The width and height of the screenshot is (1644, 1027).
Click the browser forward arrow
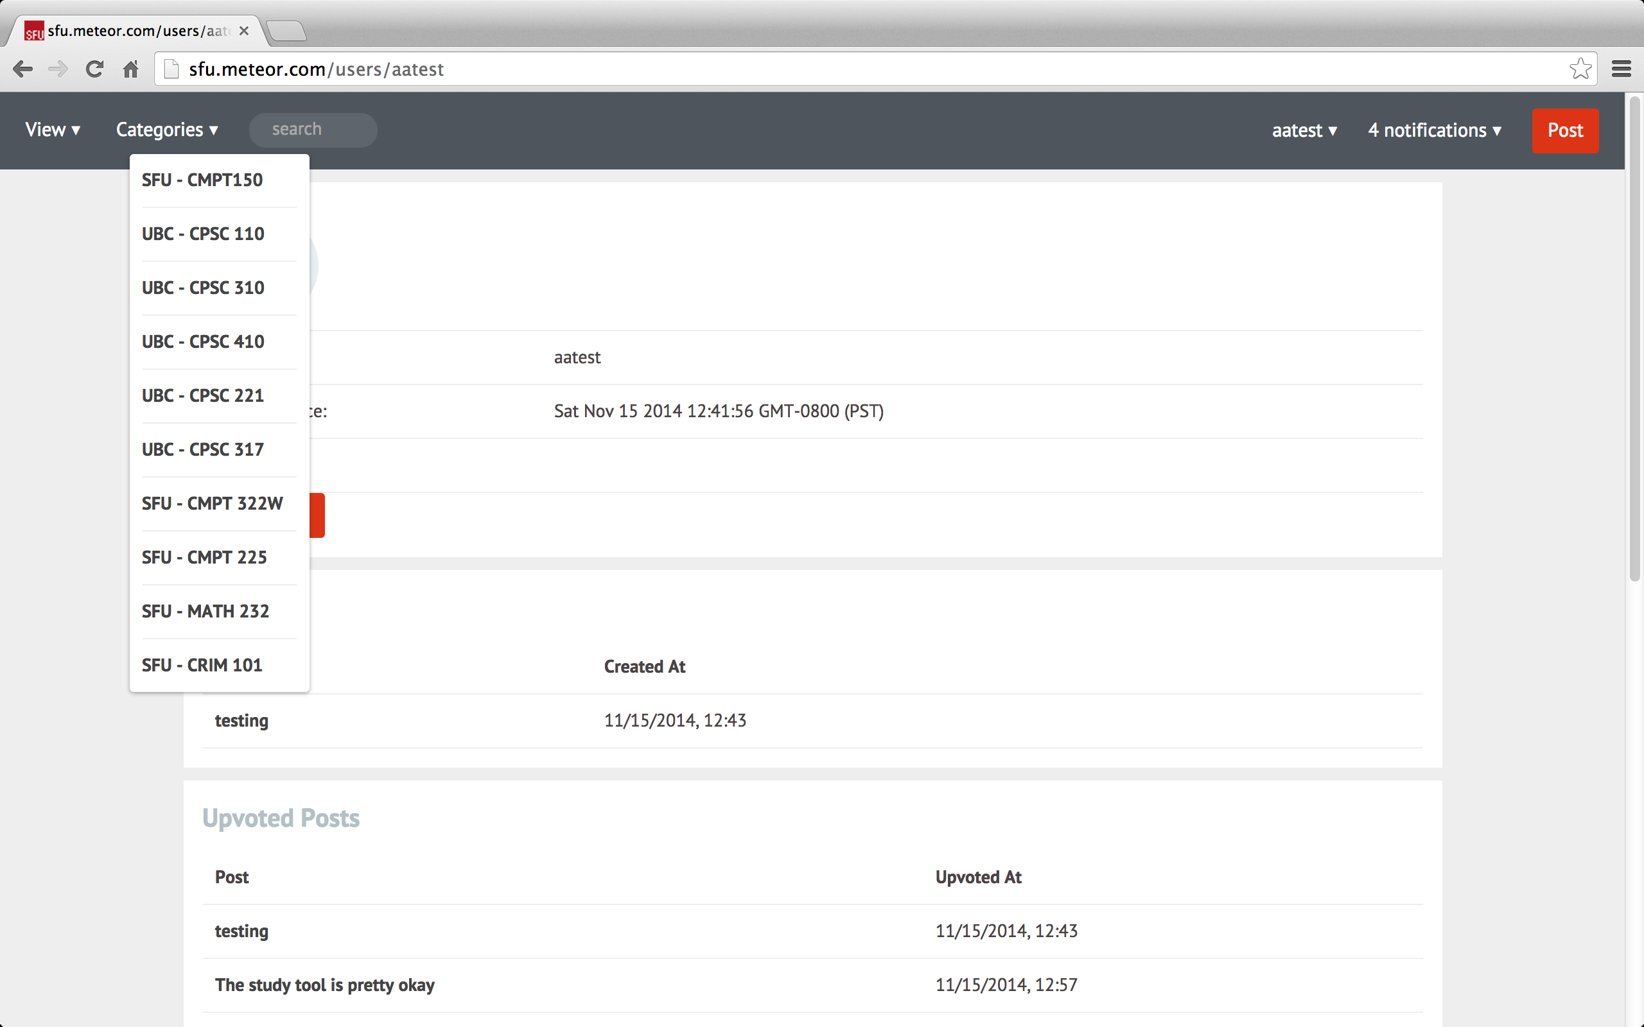coord(58,69)
